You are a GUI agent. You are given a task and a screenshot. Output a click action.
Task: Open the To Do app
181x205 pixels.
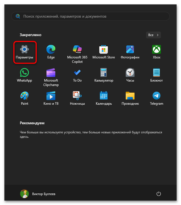[77, 75]
